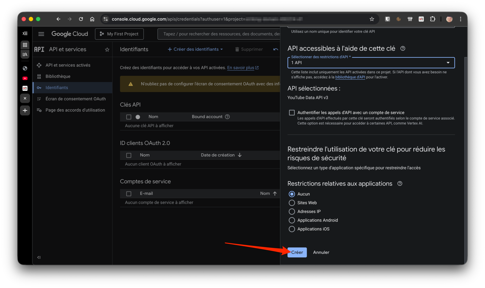485x288 pixels.
Task: Click the API logo icon
Action: (39, 49)
